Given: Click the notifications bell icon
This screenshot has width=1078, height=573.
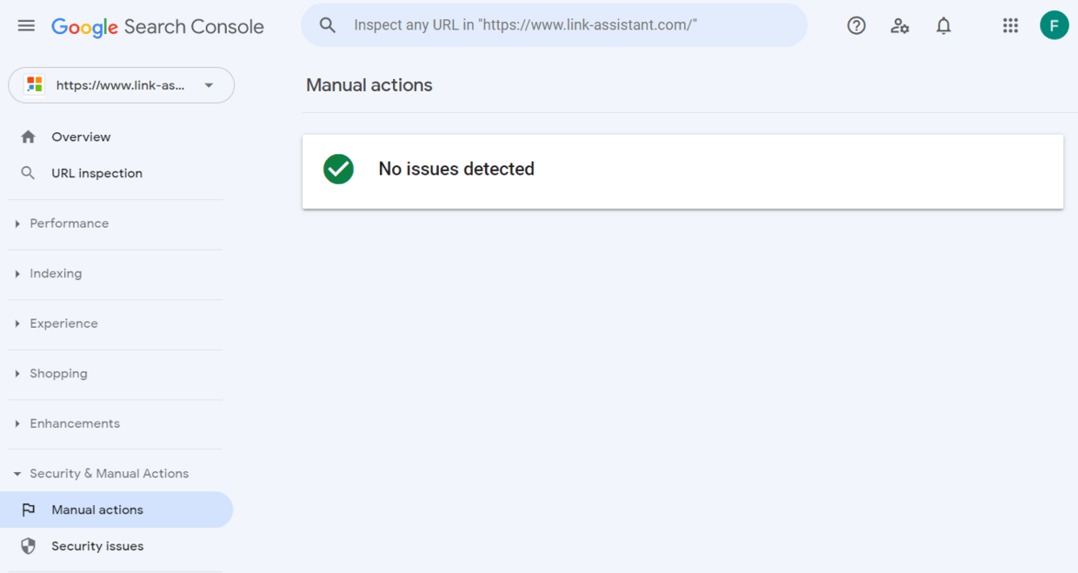Looking at the screenshot, I should [x=943, y=25].
